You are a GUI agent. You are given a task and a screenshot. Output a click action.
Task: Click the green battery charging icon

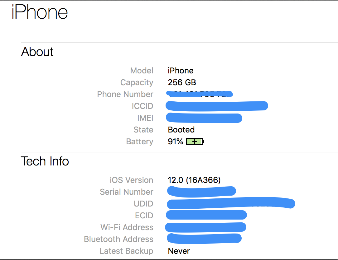(x=195, y=142)
